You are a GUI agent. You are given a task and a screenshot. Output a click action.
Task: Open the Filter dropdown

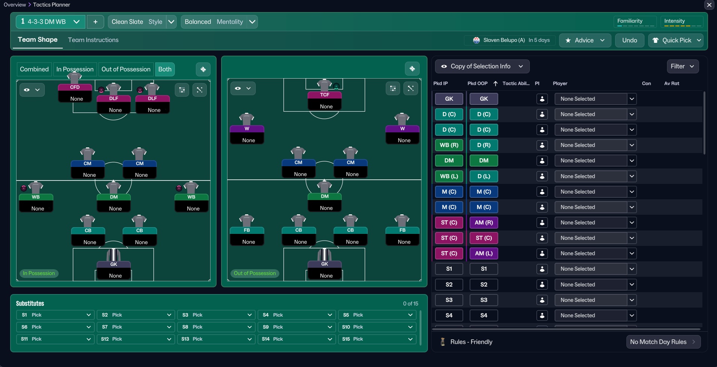click(682, 66)
